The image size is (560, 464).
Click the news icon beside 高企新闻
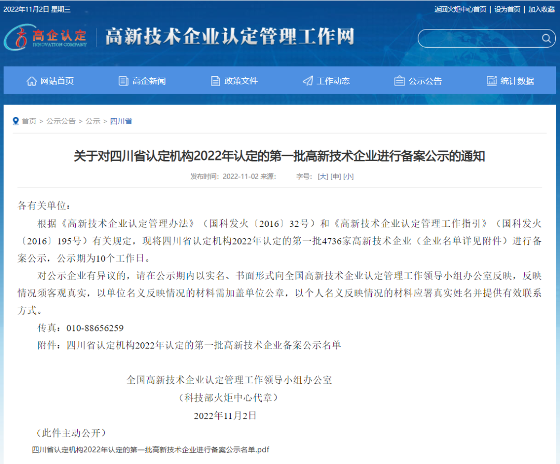[x=123, y=81]
